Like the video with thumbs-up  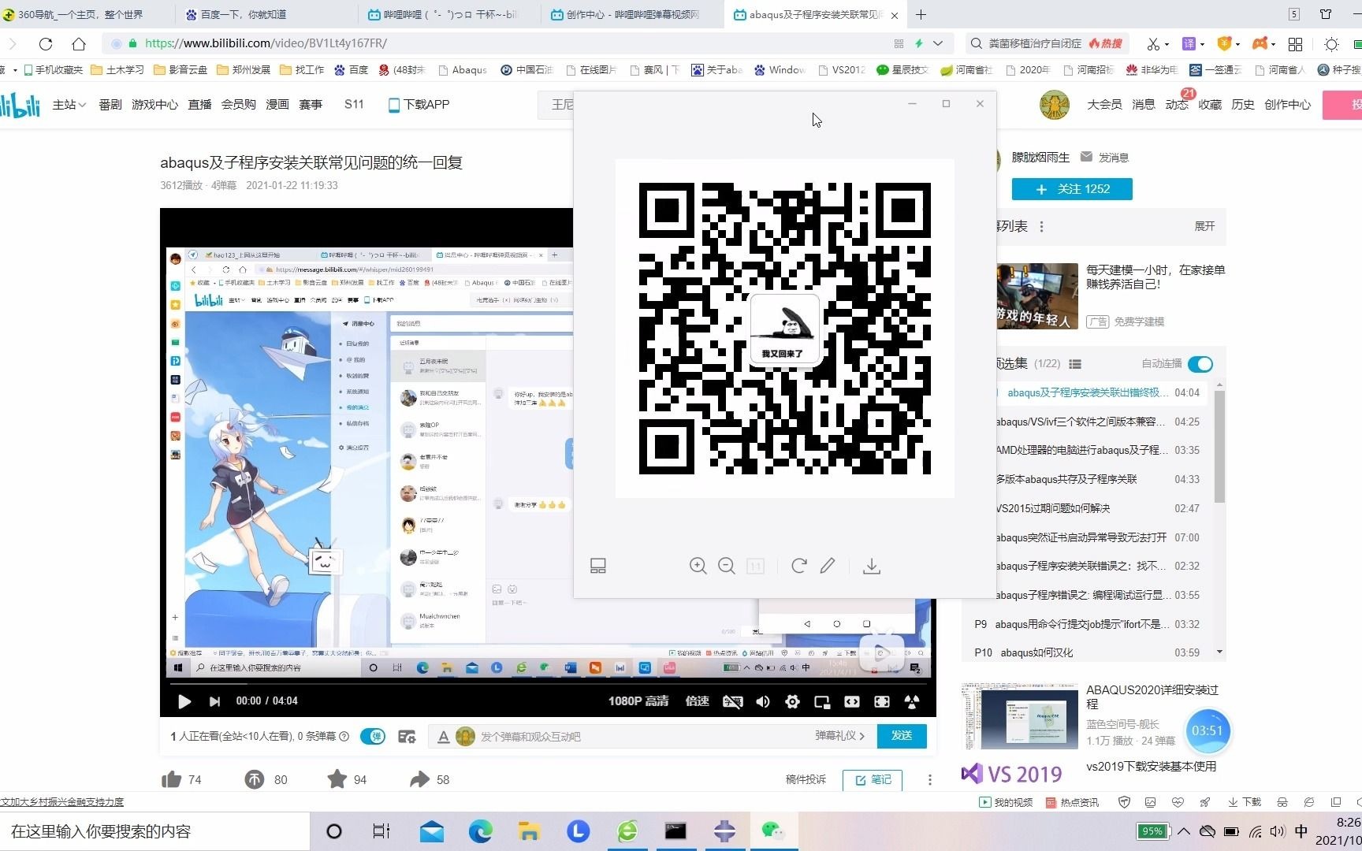(x=172, y=779)
